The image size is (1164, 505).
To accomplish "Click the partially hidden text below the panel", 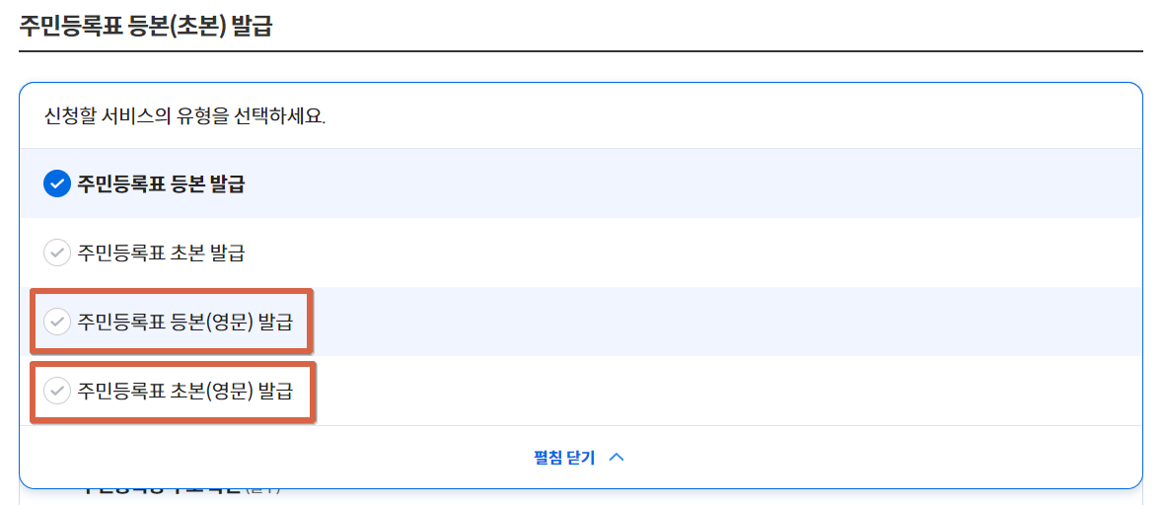I will coord(179,491).
